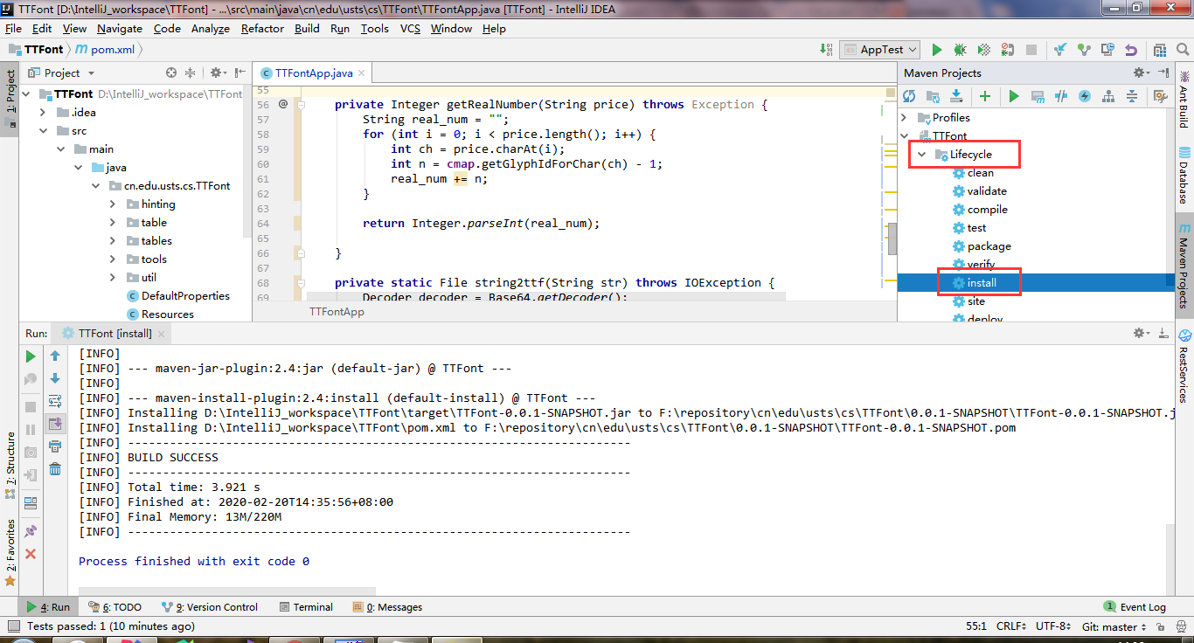Expand the .idea folder

[43, 113]
